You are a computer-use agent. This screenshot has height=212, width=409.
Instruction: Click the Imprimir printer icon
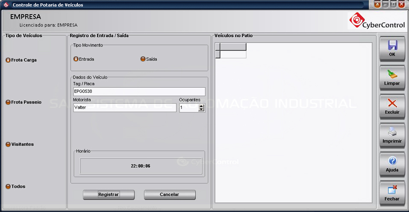tap(392, 132)
